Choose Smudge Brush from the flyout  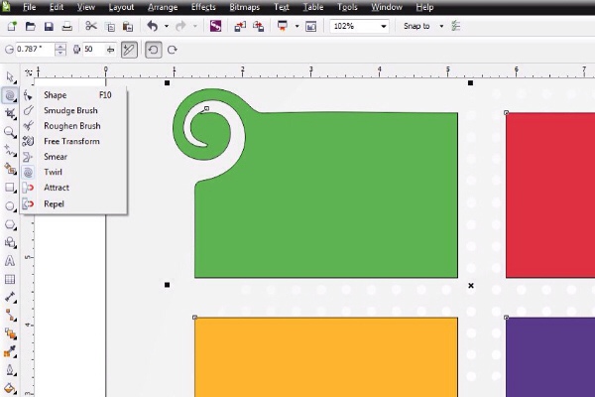[70, 110]
